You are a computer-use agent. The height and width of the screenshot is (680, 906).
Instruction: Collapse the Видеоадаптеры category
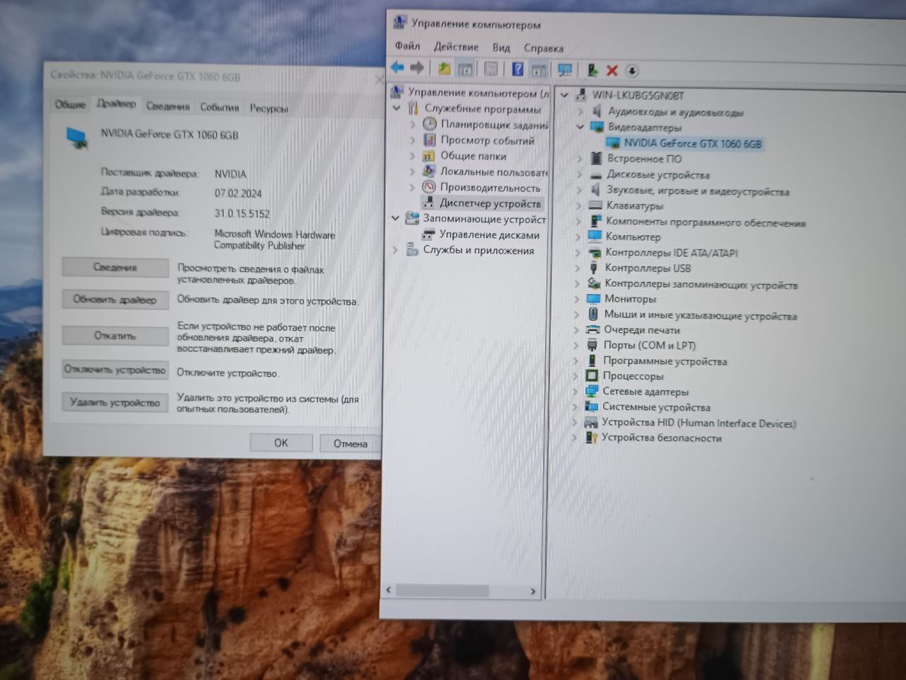pyautogui.click(x=580, y=127)
